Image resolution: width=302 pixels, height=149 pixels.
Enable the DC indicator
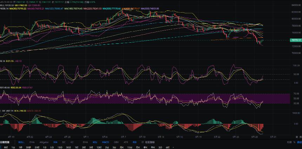[64, 142]
